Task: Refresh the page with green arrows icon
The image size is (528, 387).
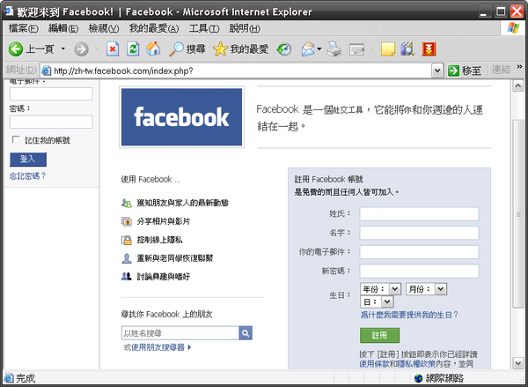Action: 133,49
